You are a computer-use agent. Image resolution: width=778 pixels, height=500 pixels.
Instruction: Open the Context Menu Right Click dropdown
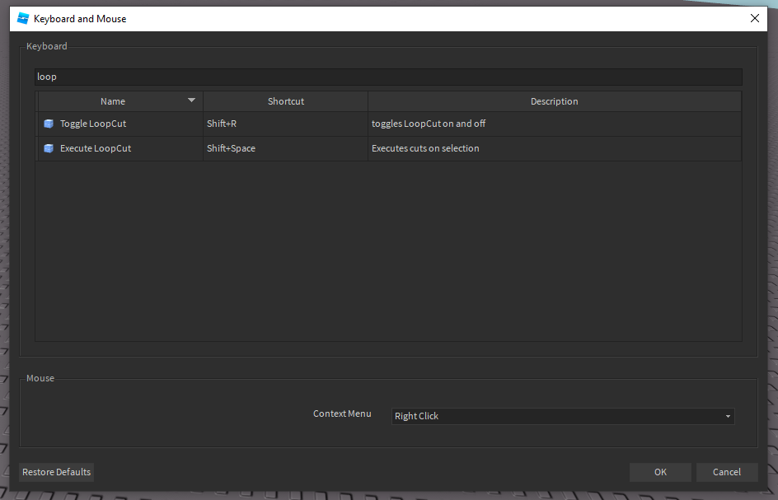coord(563,416)
